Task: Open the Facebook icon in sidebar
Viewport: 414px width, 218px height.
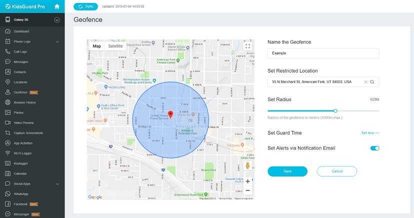Action: pos(7,204)
